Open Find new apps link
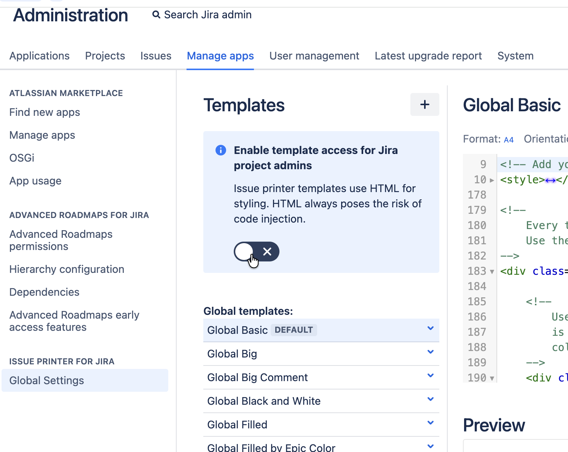Screen dimensions: 568x452 coord(45,112)
